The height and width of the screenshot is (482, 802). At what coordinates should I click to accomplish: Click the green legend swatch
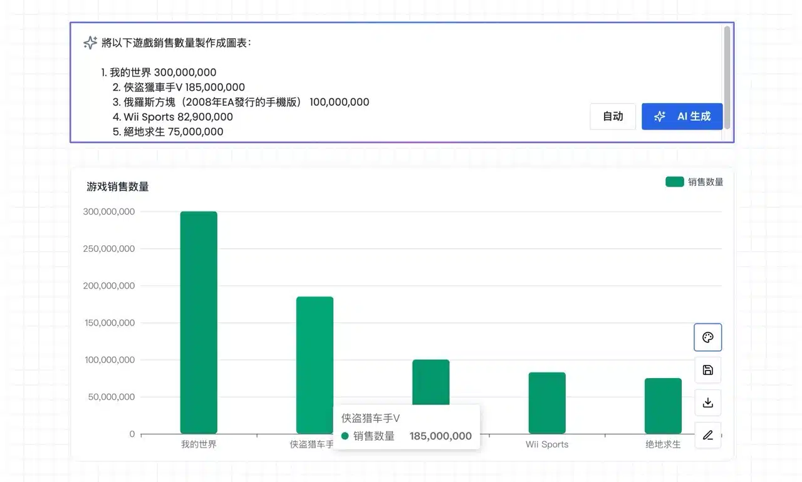click(674, 182)
